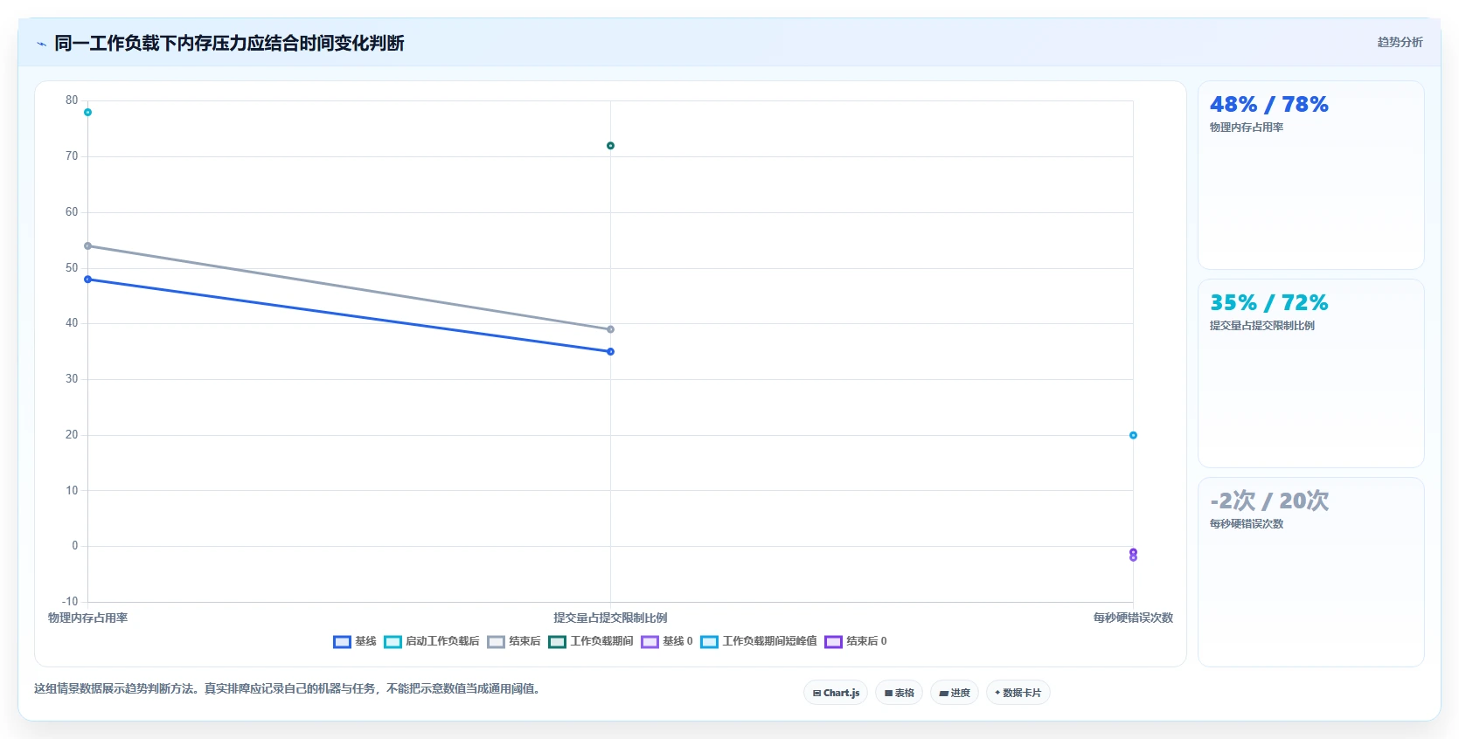The height and width of the screenshot is (739, 1459).
Task: Click the blue data point at 20
Action: 1133,435
